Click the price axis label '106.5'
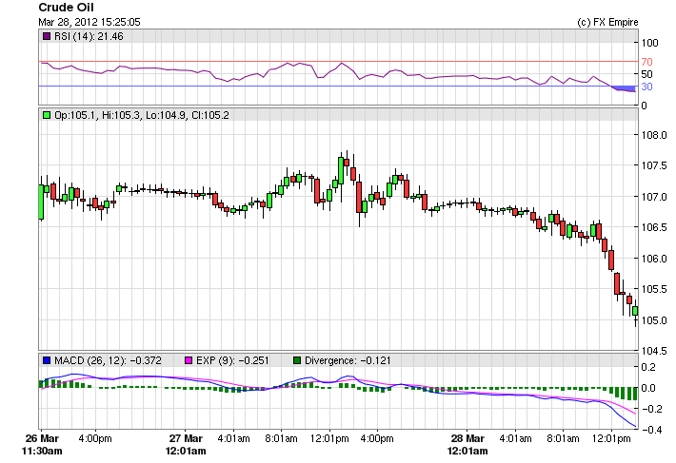 coord(654,227)
